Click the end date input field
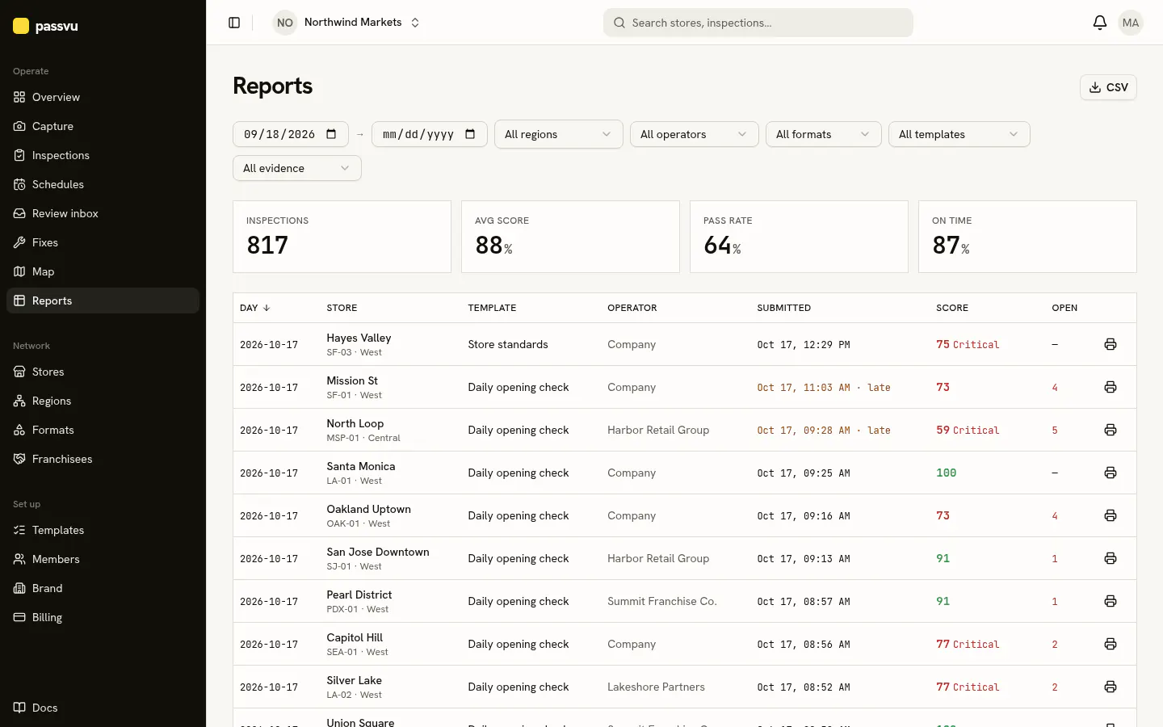 [429, 134]
